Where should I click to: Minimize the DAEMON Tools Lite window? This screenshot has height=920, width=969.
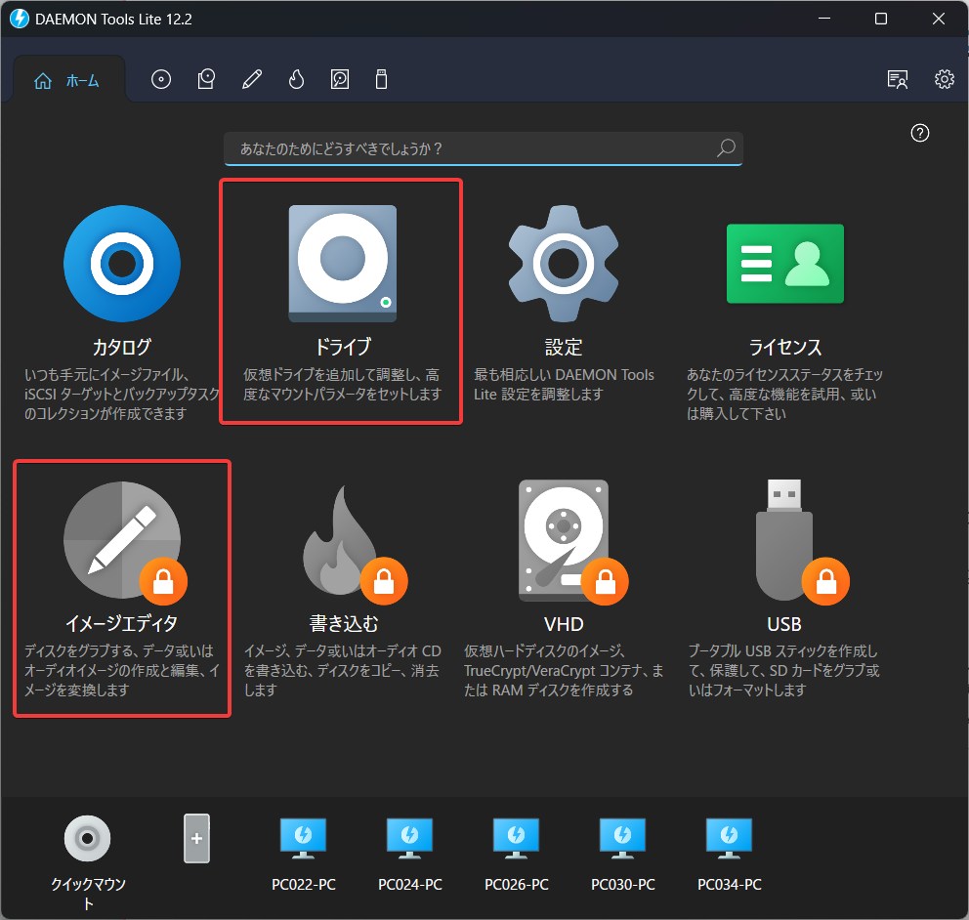pos(824,19)
